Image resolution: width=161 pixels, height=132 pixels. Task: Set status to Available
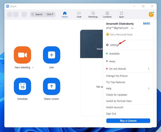pos(128,54)
